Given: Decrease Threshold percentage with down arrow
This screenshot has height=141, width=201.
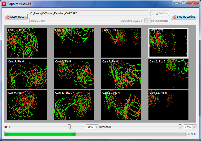Looking at the screenshot, I should click(194, 128).
